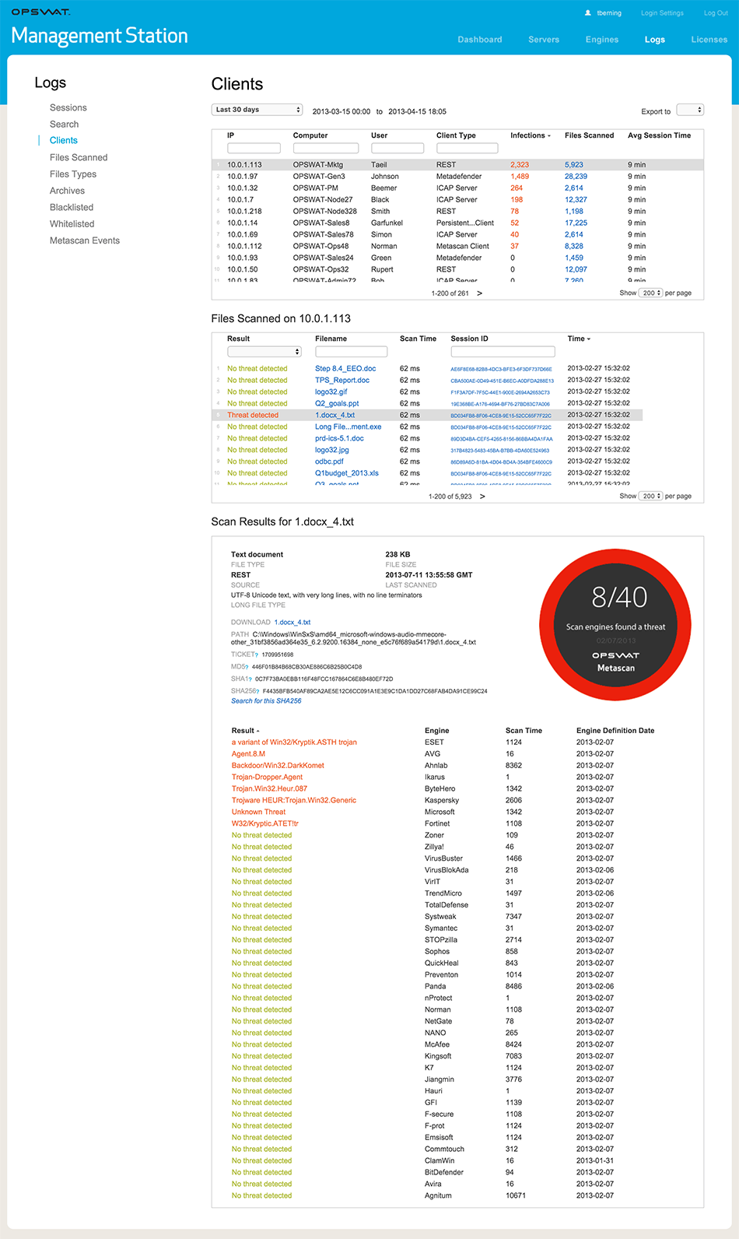Open the Q1budget_2013.xls file link

347,473
